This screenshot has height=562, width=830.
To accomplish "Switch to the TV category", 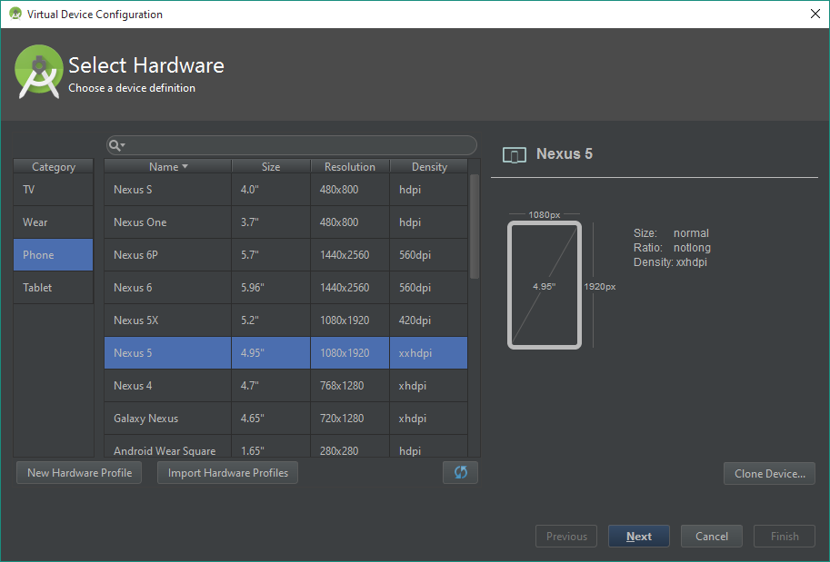I will (52, 190).
